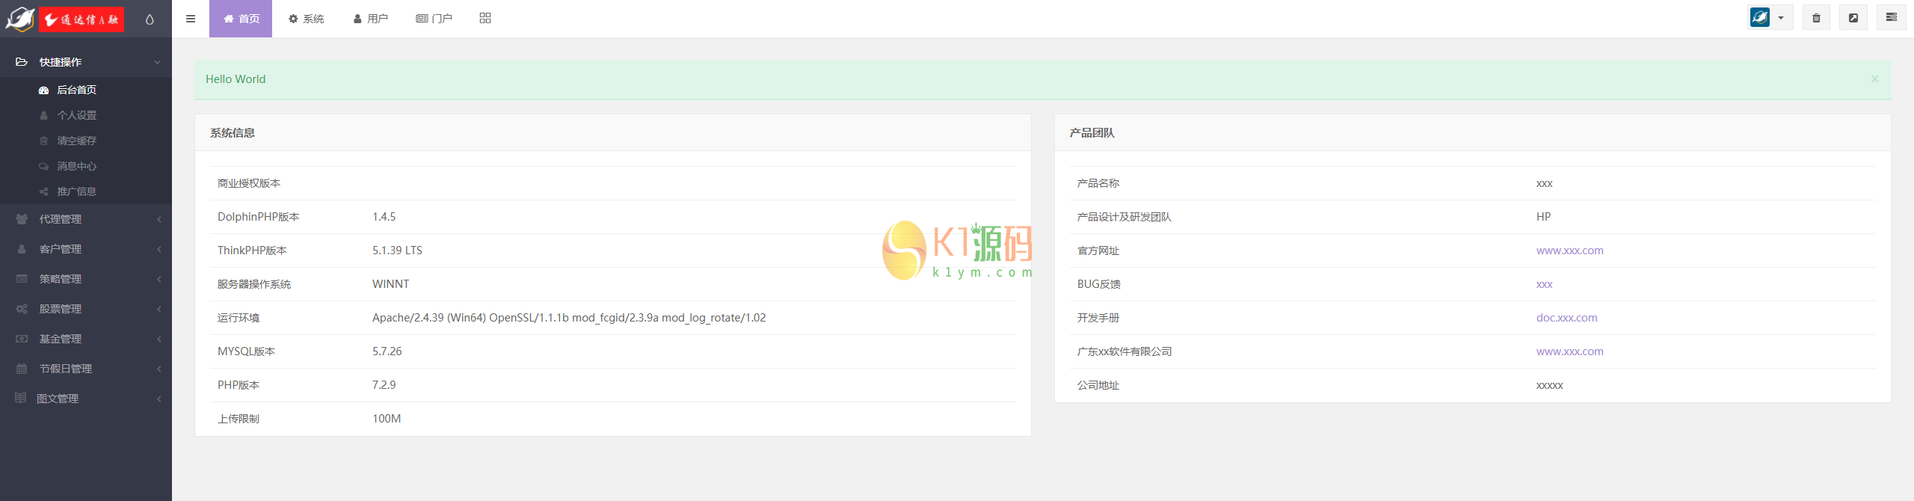The height and width of the screenshot is (501, 1914).
Task: Click the HP development team value
Action: tap(1543, 217)
